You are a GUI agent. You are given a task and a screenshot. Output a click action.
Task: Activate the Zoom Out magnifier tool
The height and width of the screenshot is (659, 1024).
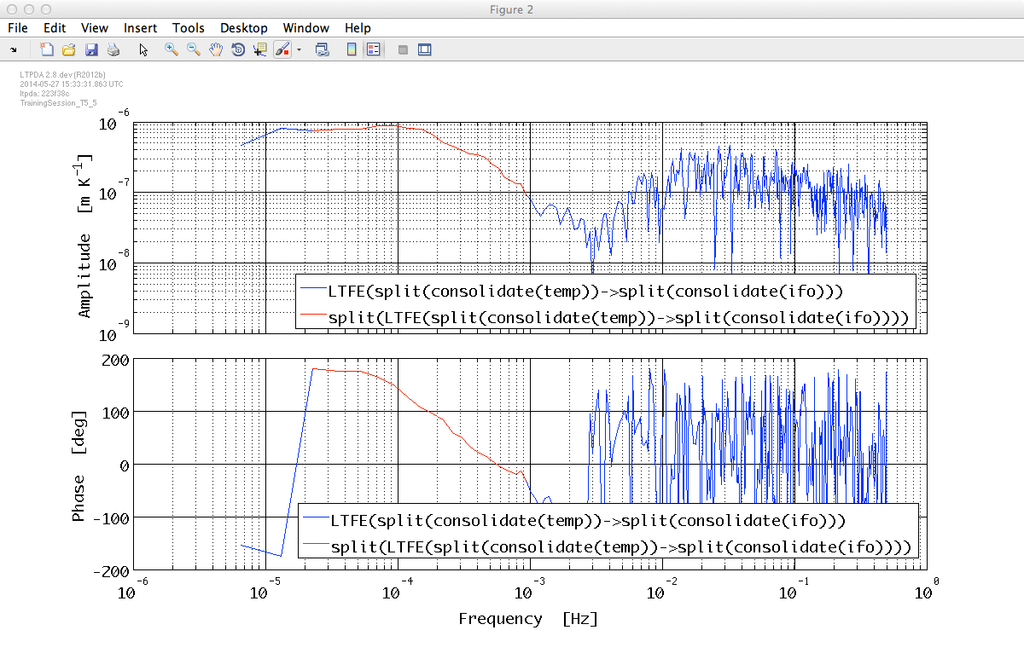194,49
